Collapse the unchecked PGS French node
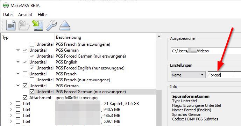Image resolution: width=241 pixels, height=126 pixels. pos(18,74)
